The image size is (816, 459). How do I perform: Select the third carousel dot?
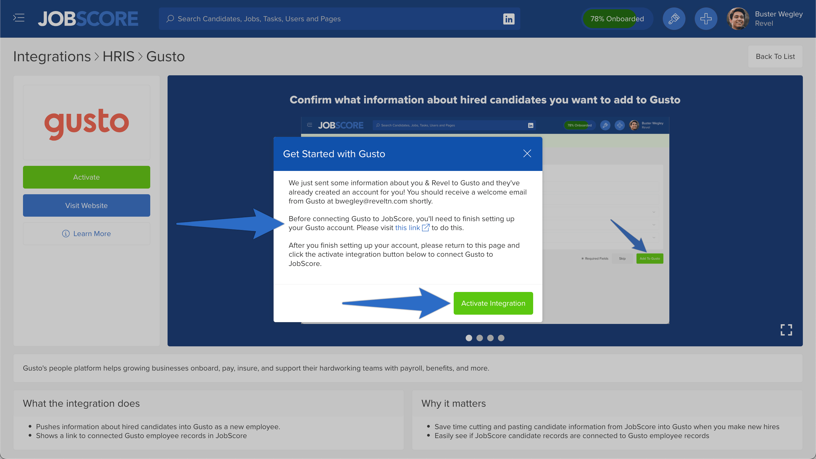point(490,338)
